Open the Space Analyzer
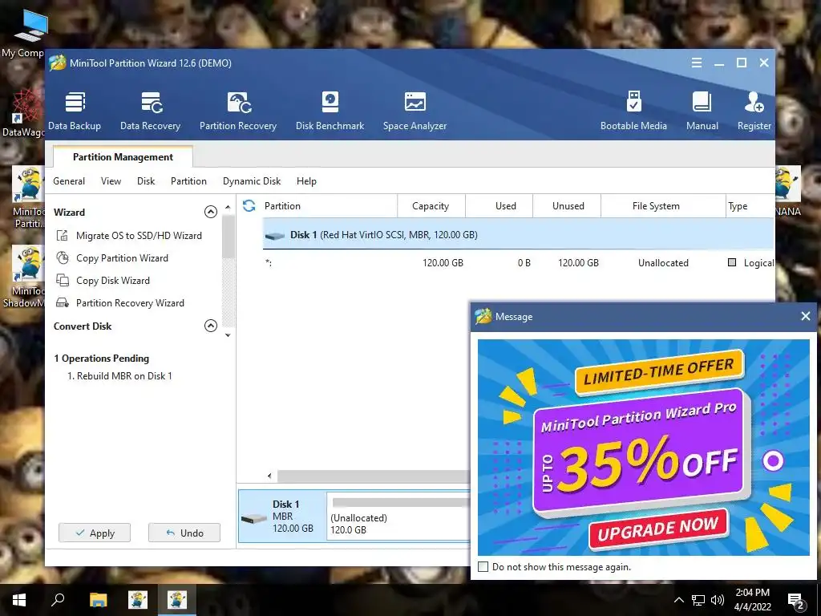821x616 pixels. 415,111
